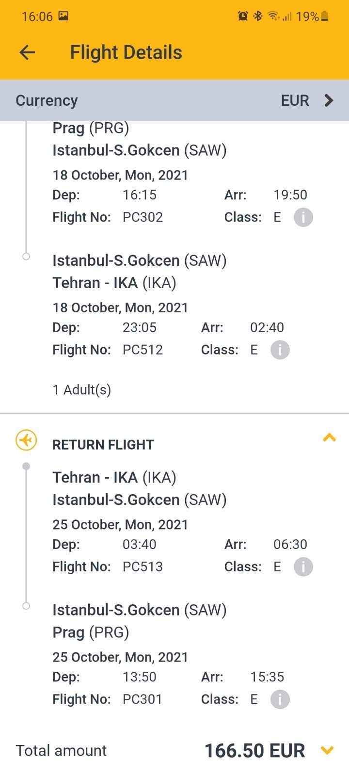The image size is (349, 776).
Task: Open info icon for flight PC513
Action: [303, 566]
